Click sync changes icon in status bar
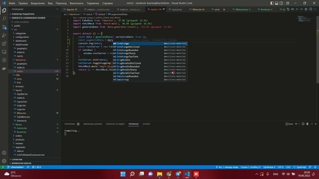The height and width of the screenshot is (179, 319). click(x=28, y=167)
